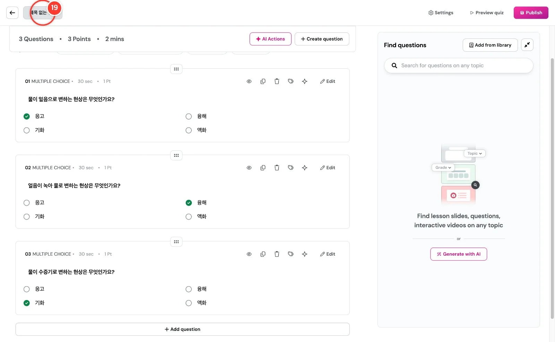Open the AI Actions menu
This screenshot has width=555, height=342.
tap(270, 39)
